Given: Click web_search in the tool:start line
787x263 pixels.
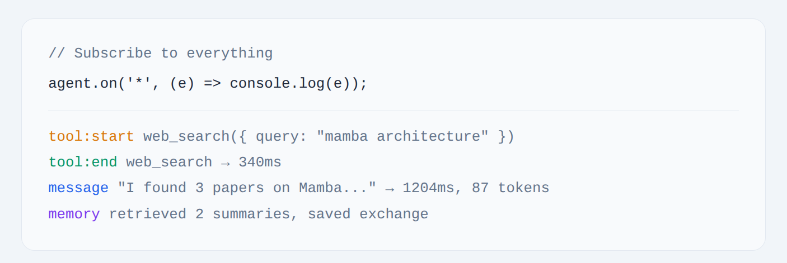Looking at the screenshot, I should 186,136.
